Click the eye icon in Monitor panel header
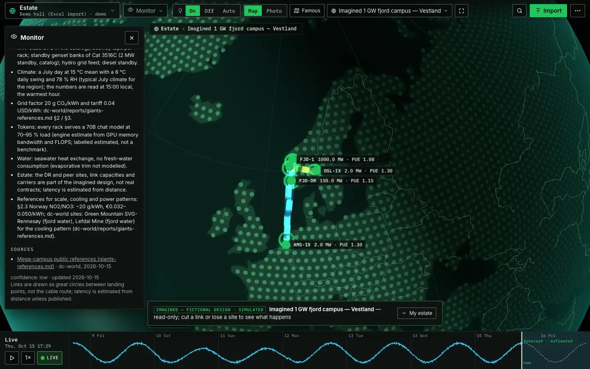Image resolution: width=590 pixels, height=369 pixels. click(x=14, y=37)
